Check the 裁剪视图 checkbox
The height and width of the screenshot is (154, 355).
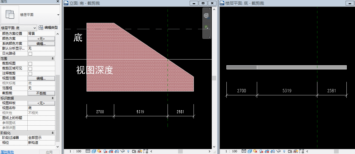pos(30,64)
